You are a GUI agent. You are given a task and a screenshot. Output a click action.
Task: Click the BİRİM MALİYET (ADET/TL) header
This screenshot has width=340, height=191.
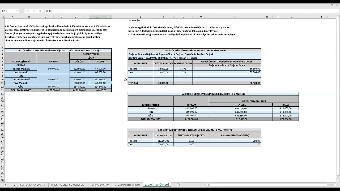pos(235,135)
